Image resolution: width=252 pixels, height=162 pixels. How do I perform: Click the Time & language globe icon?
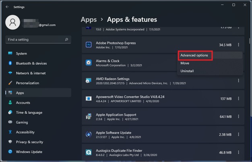[x=10, y=112]
